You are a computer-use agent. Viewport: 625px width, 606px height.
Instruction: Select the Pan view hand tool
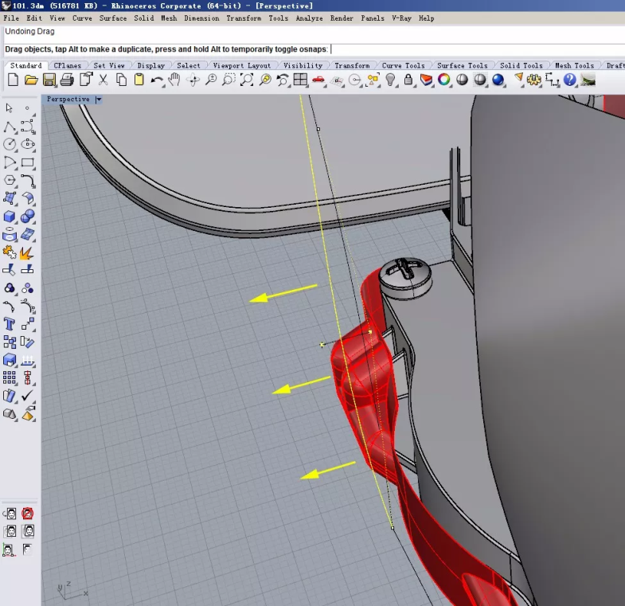pyautogui.click(x=174, y=80)
